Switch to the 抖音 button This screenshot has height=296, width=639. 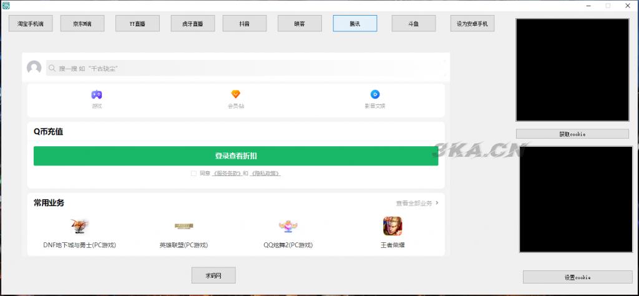point(245,23)
